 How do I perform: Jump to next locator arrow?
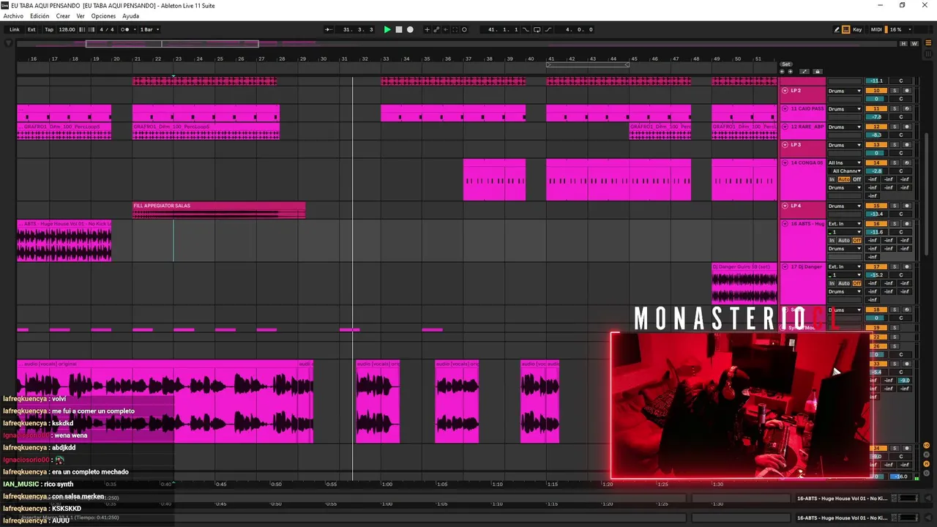point(790,72)
